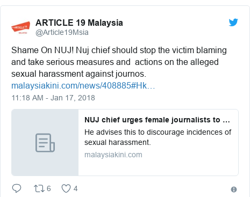Image resolution: width=250 pixels, height=197 pixels.
Task: Click 'sexual harassment.' text inside link card
Action: click(x=118, y=142)
